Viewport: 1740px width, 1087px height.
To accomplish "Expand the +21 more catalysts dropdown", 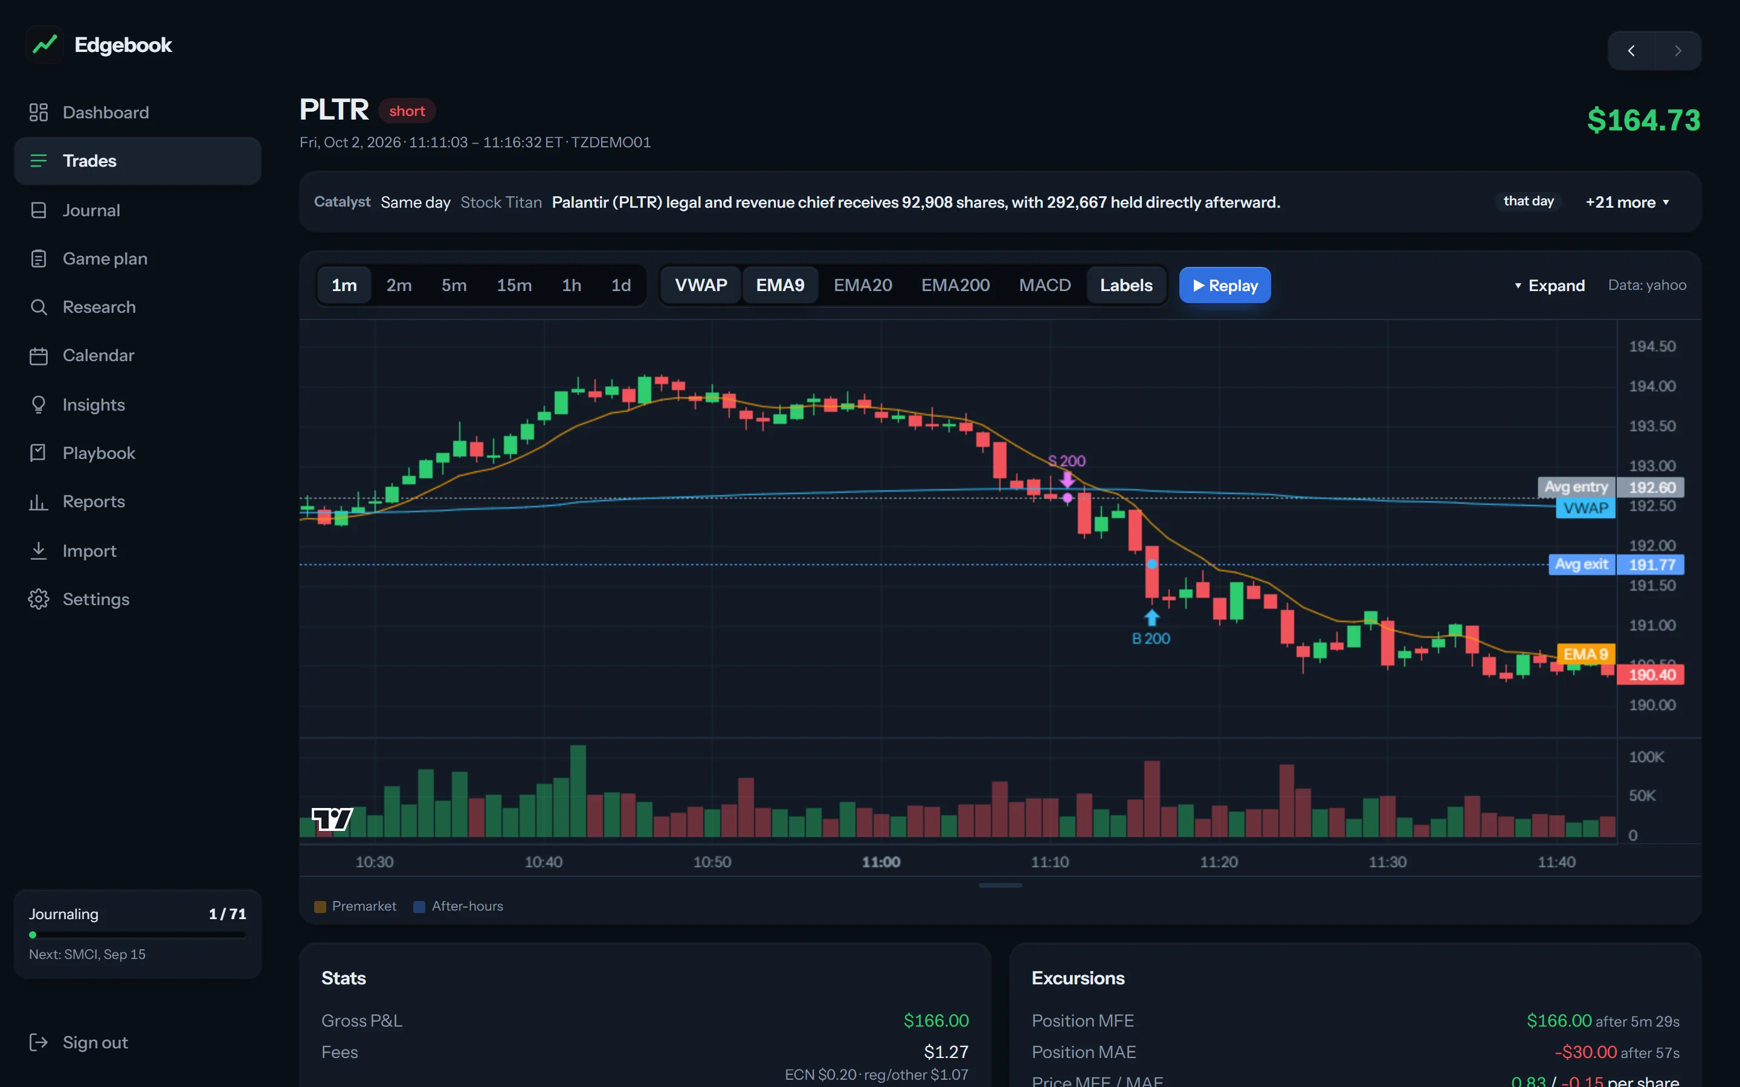I will (1628, 203).
